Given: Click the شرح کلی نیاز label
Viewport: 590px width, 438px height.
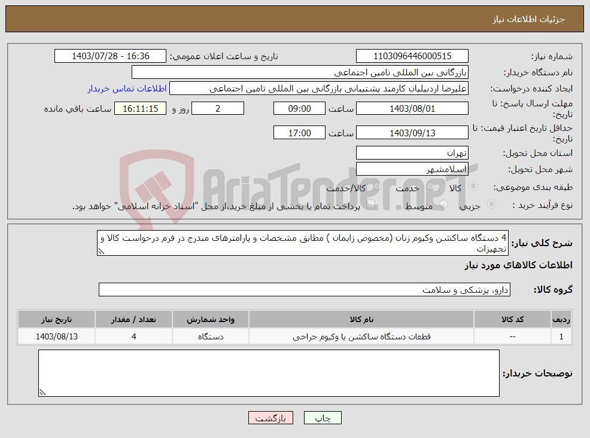Looking at the screenshot, I should [542, 243].
